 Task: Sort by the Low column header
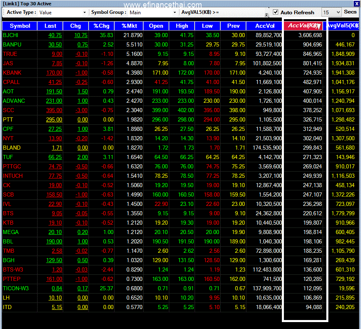coord(208,26)
